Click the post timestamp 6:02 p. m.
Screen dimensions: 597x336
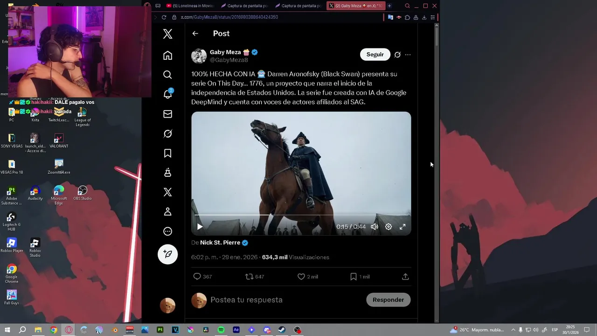pyautogui.click(x=224, y=257)
